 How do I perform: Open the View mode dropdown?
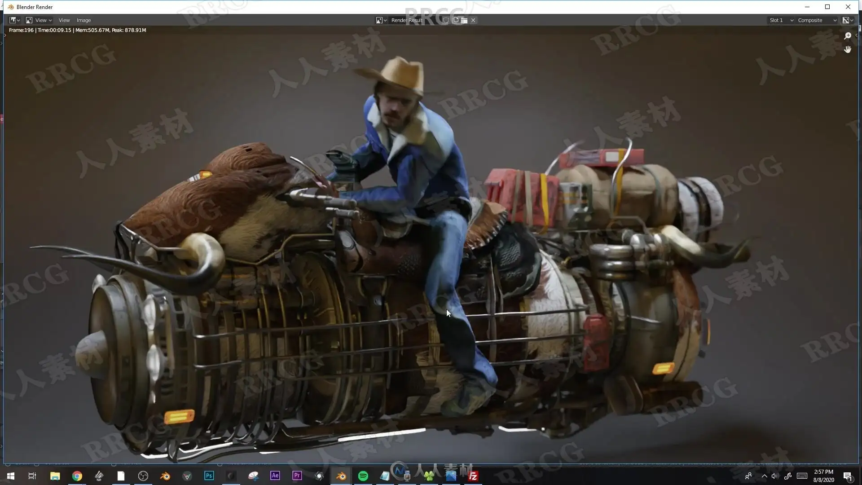[x=39, y=20]
